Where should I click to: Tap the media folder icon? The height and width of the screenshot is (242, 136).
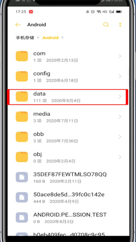point(22,117)
